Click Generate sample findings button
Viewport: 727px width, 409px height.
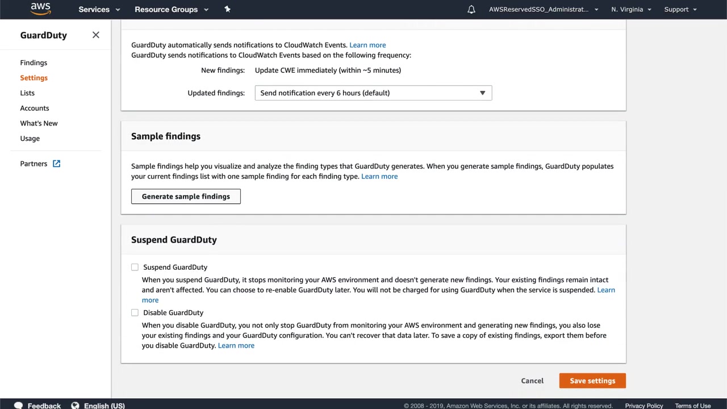coord(186,197)
